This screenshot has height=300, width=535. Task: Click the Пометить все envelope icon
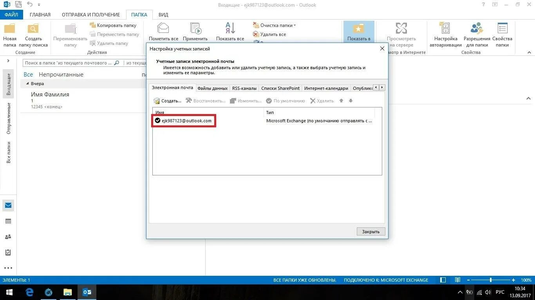click(x=163, y=29)
